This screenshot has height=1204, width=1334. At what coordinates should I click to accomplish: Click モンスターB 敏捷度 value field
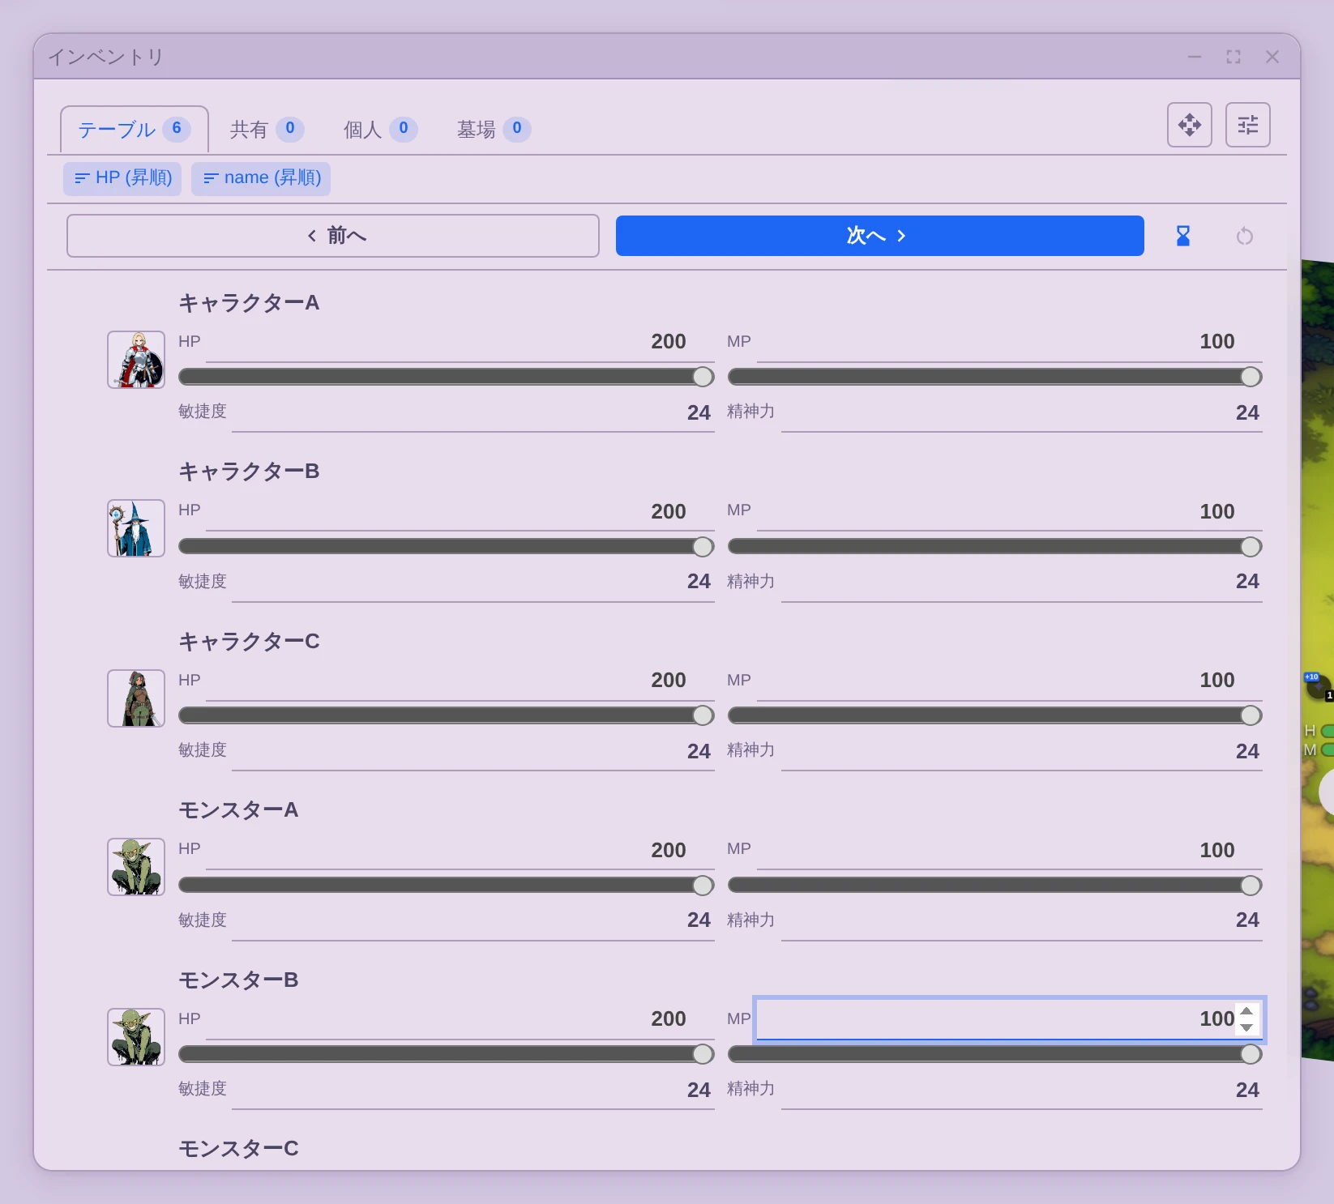472,1090
